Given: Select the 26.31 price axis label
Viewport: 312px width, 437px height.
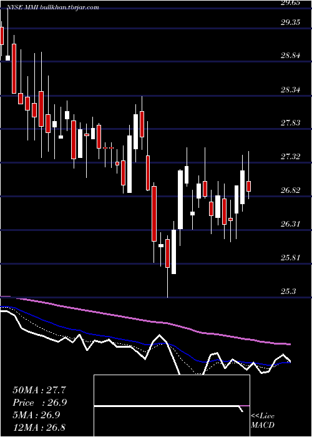Looking at the screenshot, I should [x=290, y=224].
